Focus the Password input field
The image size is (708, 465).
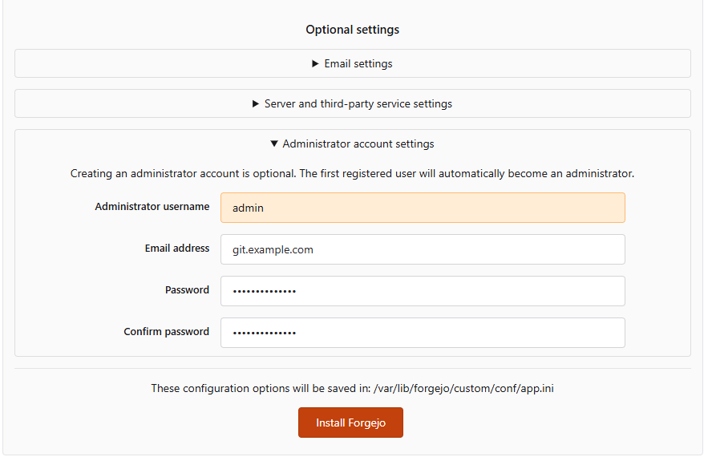(423, 291)
